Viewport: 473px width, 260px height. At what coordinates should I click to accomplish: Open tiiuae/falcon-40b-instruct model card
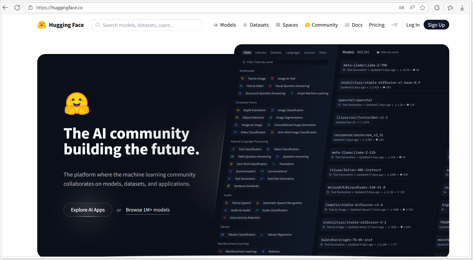[383, 172]
